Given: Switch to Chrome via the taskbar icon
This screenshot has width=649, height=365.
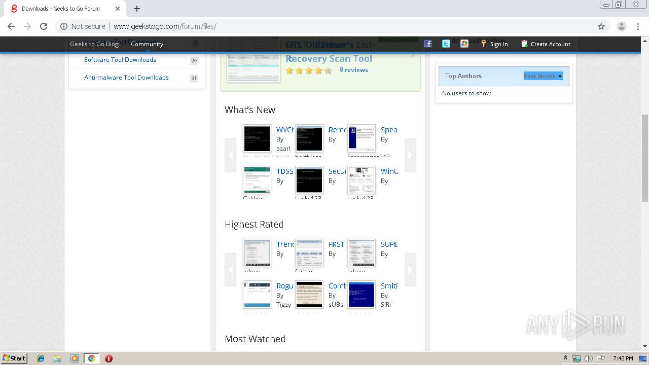Looking at the screenshot, I should (x=91, y=358).
